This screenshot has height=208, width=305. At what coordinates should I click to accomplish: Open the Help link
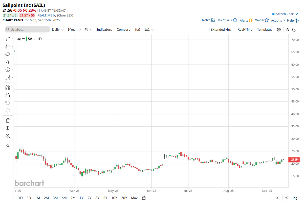point(293,20)
